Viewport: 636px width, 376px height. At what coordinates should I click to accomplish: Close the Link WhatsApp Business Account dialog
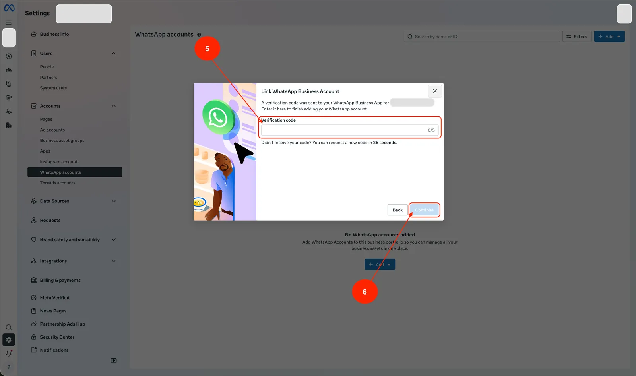click(x=435, y=91)
